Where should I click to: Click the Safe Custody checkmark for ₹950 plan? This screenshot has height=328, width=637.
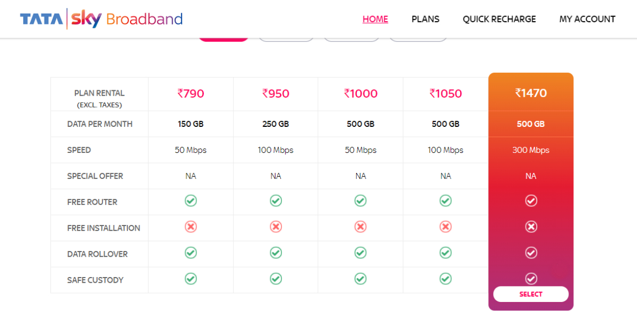coord(276,279)
